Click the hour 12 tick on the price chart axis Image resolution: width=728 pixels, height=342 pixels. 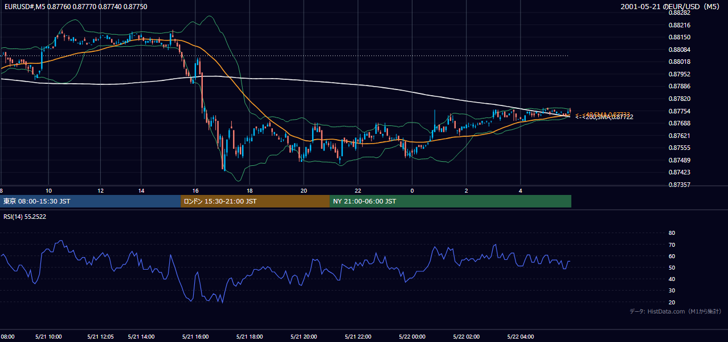[100, 190]
